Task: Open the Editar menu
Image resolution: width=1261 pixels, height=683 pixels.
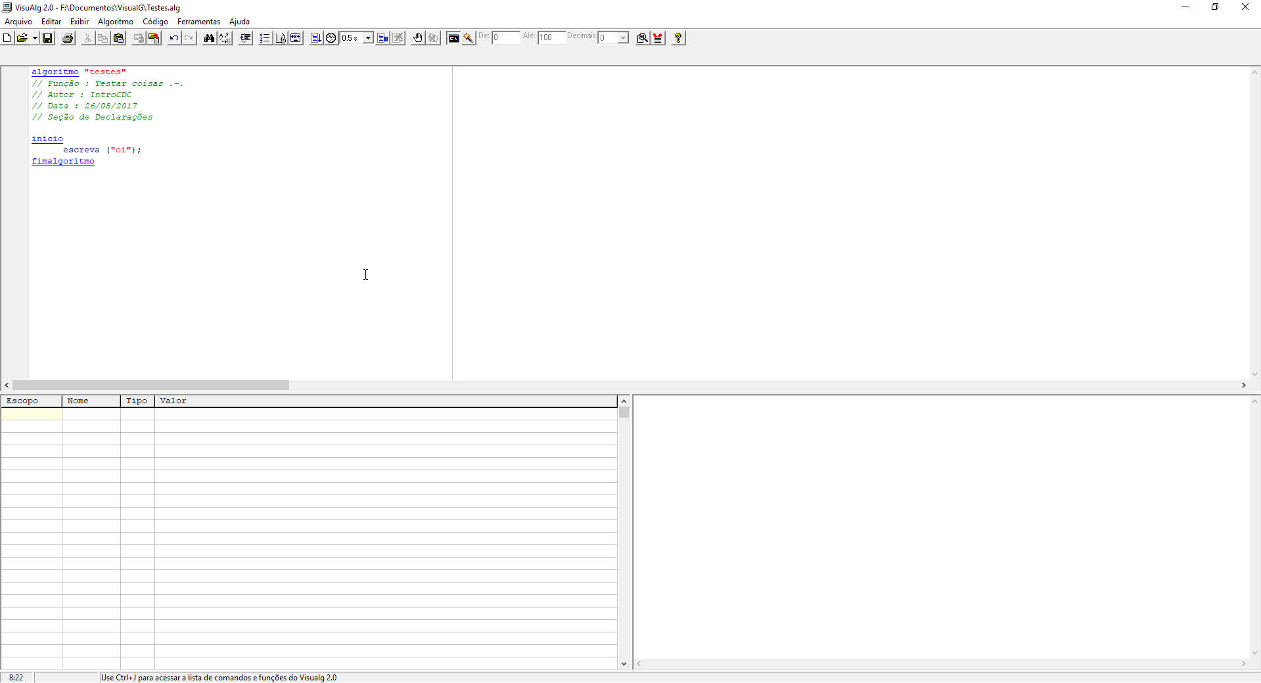Action: click(51, 22)
